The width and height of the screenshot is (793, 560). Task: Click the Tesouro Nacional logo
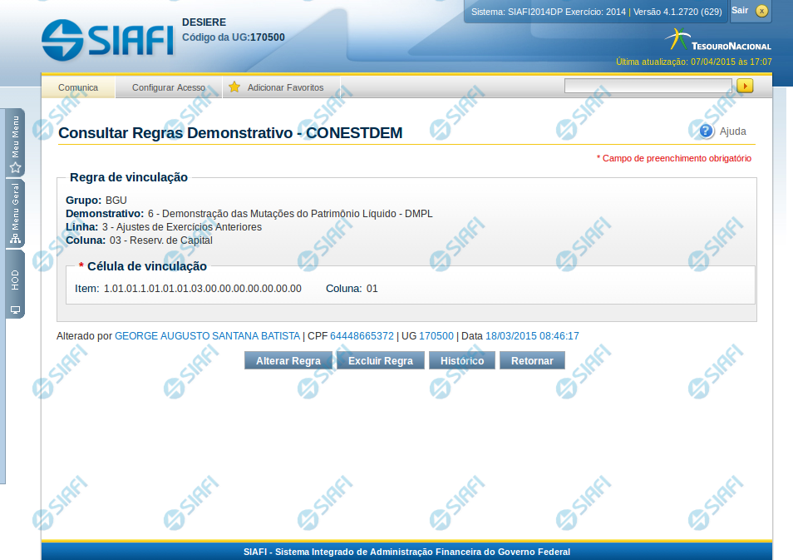[718, 41]
